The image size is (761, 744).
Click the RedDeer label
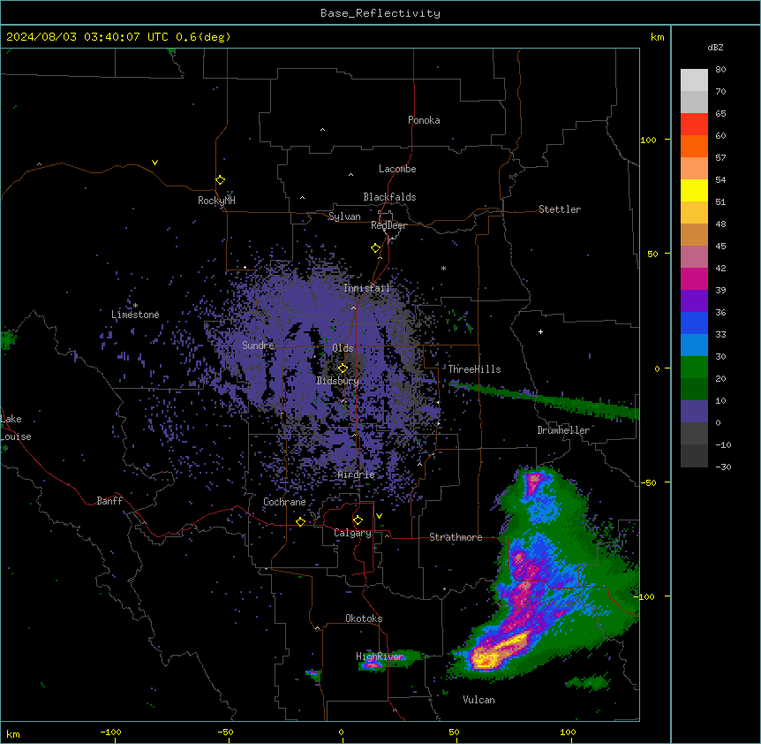pos(388,225)
